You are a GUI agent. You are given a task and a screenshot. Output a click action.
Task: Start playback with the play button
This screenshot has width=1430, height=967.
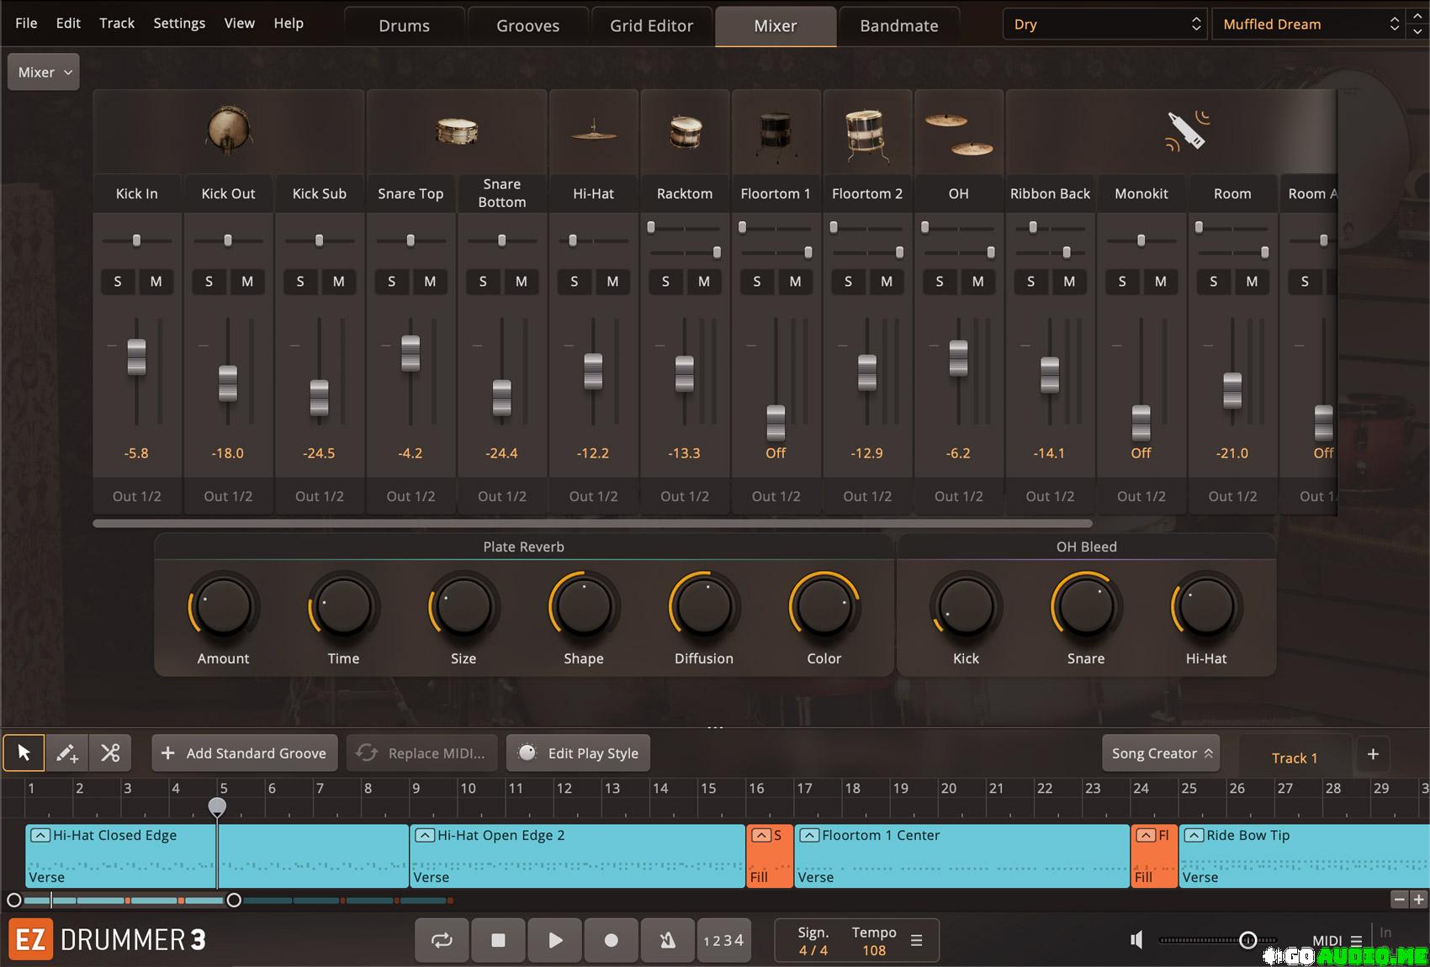(x=555, y=940)
